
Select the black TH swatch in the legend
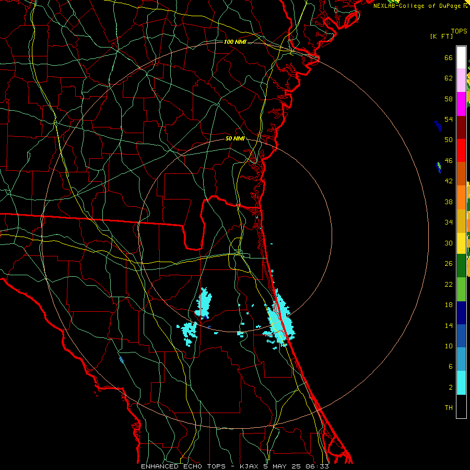tap(461, 406)
